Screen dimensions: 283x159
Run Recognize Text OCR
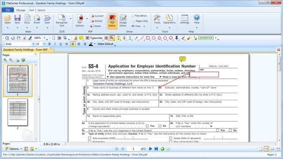coord(61,21)
